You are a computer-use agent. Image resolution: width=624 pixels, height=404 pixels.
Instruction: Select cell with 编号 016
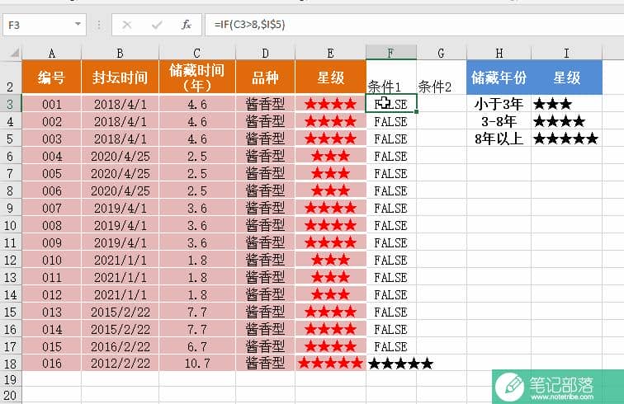click(x=52, y=363)
